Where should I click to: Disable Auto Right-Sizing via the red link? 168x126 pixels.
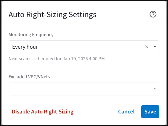coord(43,112)
